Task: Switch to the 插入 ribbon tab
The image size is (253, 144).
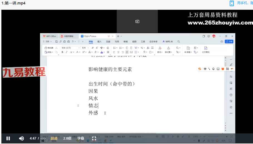Action: (99, 42)
